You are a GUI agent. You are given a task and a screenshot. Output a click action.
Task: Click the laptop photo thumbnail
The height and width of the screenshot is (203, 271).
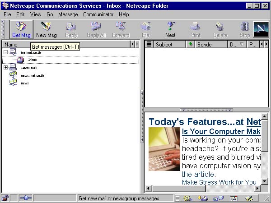(x=164, y=149)
